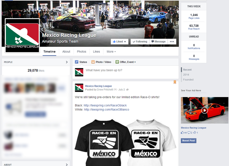The image size is (229, 166).
Task: Select the Status composer option
Action: [81, 62]
